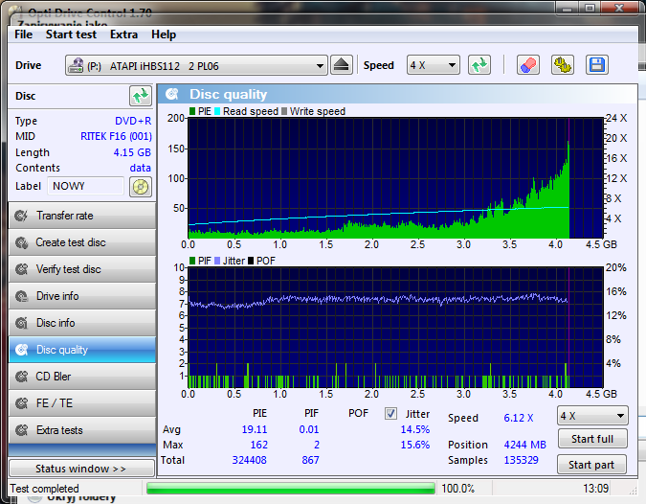The width and height of the screenshot is (646, 504).
Task: Open the Extra tests page
Action: (x=82, y=430)
